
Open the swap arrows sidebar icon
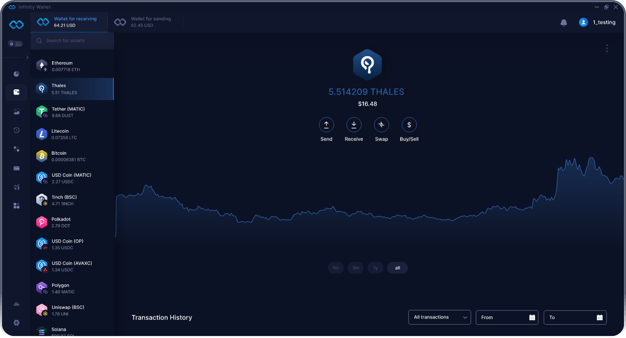click(16, 149)
